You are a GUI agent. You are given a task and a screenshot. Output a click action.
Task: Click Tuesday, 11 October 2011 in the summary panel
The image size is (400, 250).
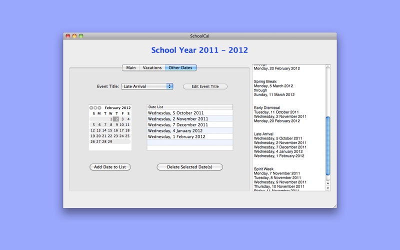click(276, 112)
